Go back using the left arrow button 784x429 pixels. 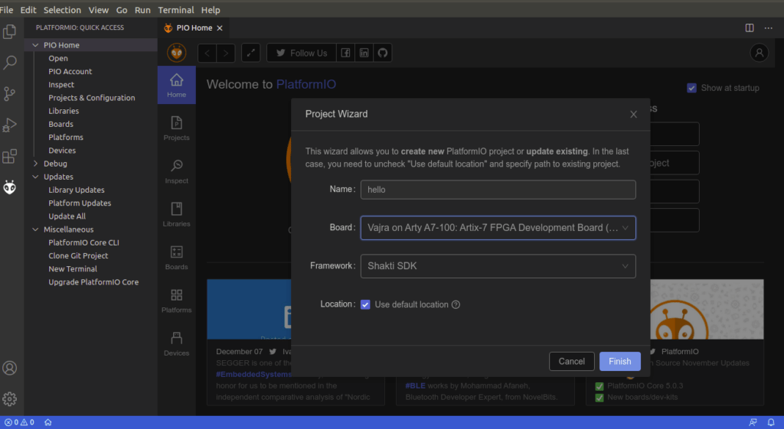coord(207,53)
